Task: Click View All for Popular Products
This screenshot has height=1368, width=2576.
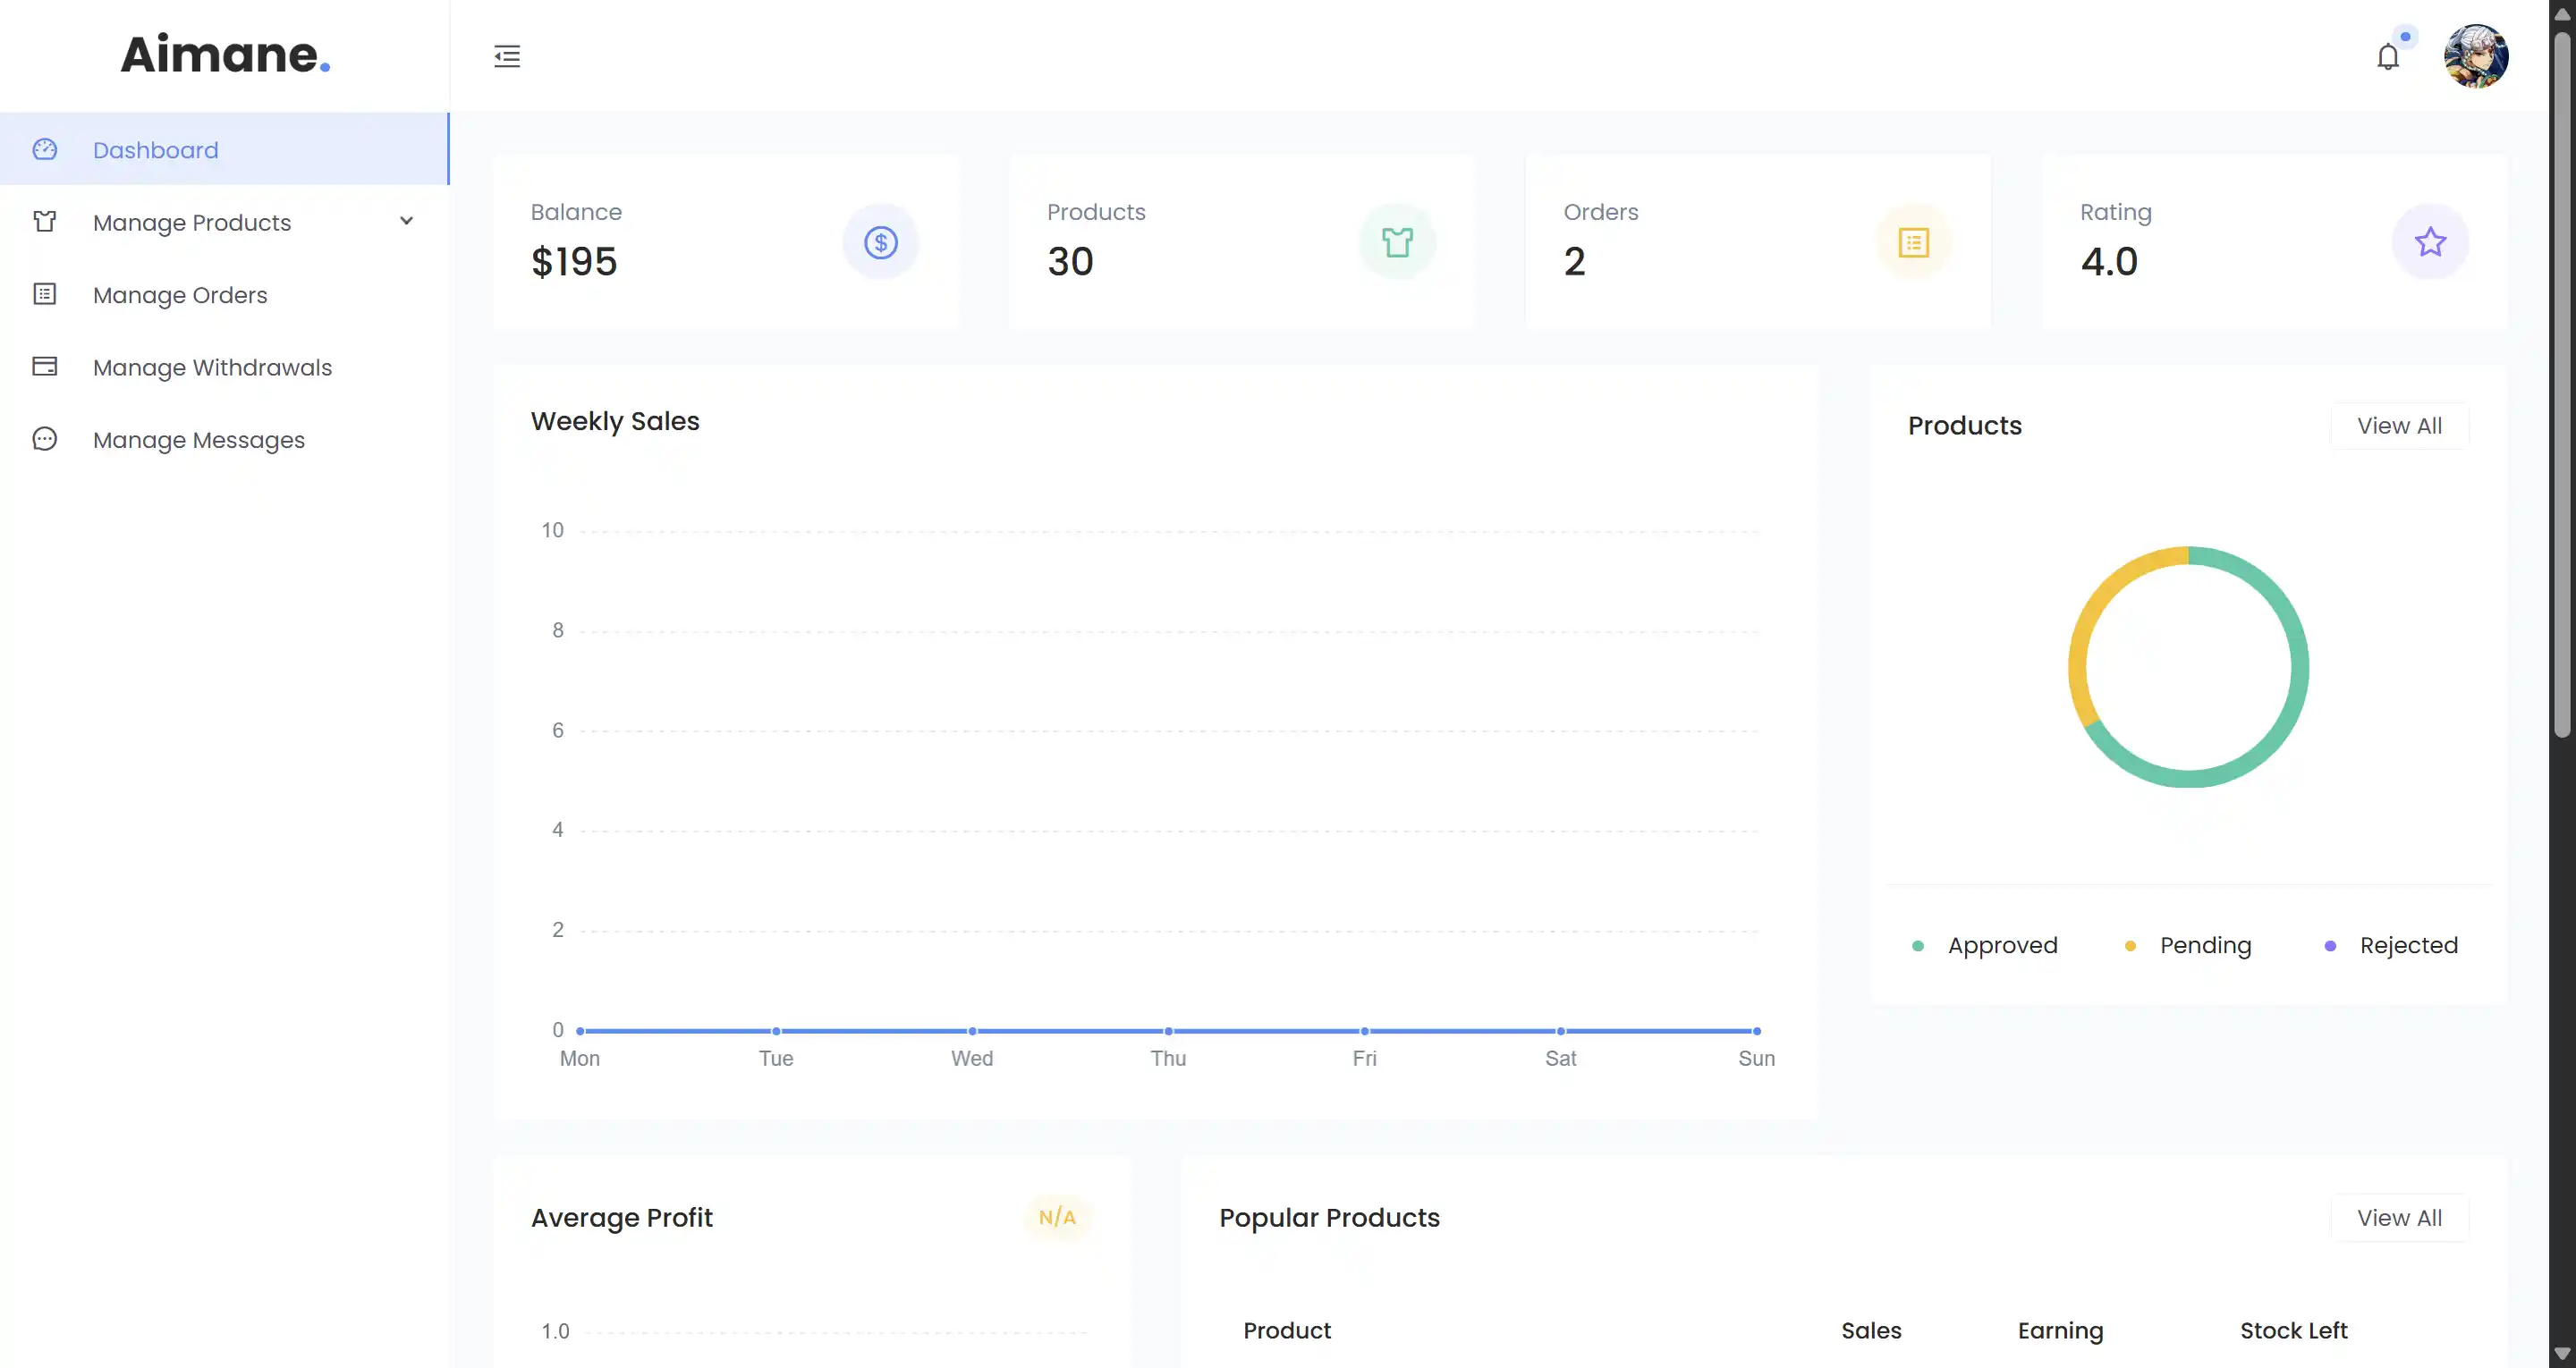Action: tap(2399, 1218)
